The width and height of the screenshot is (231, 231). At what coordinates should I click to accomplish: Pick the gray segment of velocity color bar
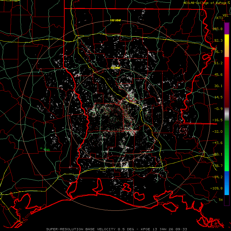pos(227,114)
